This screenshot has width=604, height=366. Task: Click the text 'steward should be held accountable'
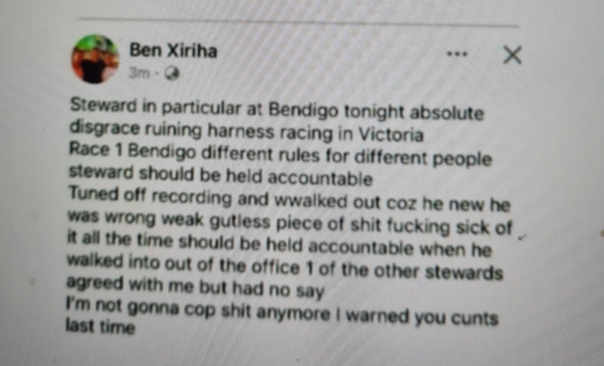point(221,175)
